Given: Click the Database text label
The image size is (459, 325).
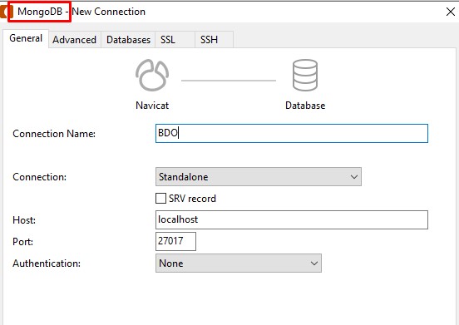Looking at the screenshot, I should pyautogui.click(x=305, y=106).
